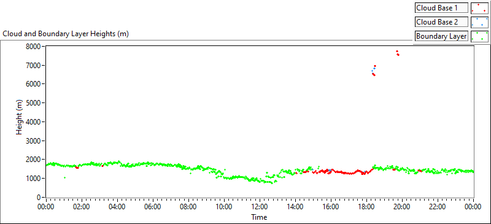
Task: Open the Cloud Base 1 red plot sample
Action: pos(479,8)
